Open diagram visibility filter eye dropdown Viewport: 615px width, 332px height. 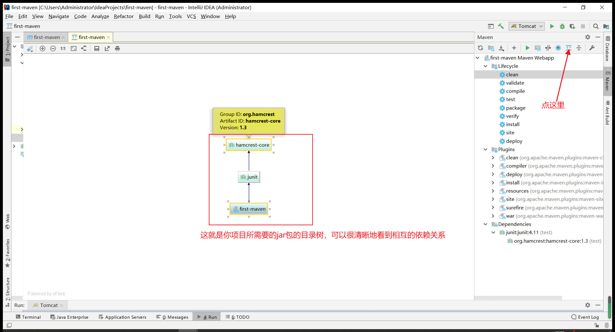coord(30,49)
